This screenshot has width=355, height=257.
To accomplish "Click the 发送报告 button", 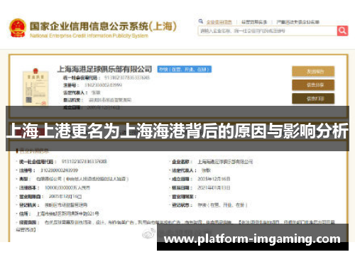I will coord(313,71).
